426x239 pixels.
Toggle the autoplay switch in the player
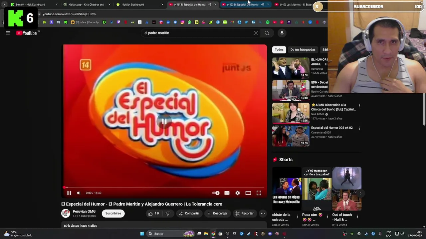click(216, 193)
